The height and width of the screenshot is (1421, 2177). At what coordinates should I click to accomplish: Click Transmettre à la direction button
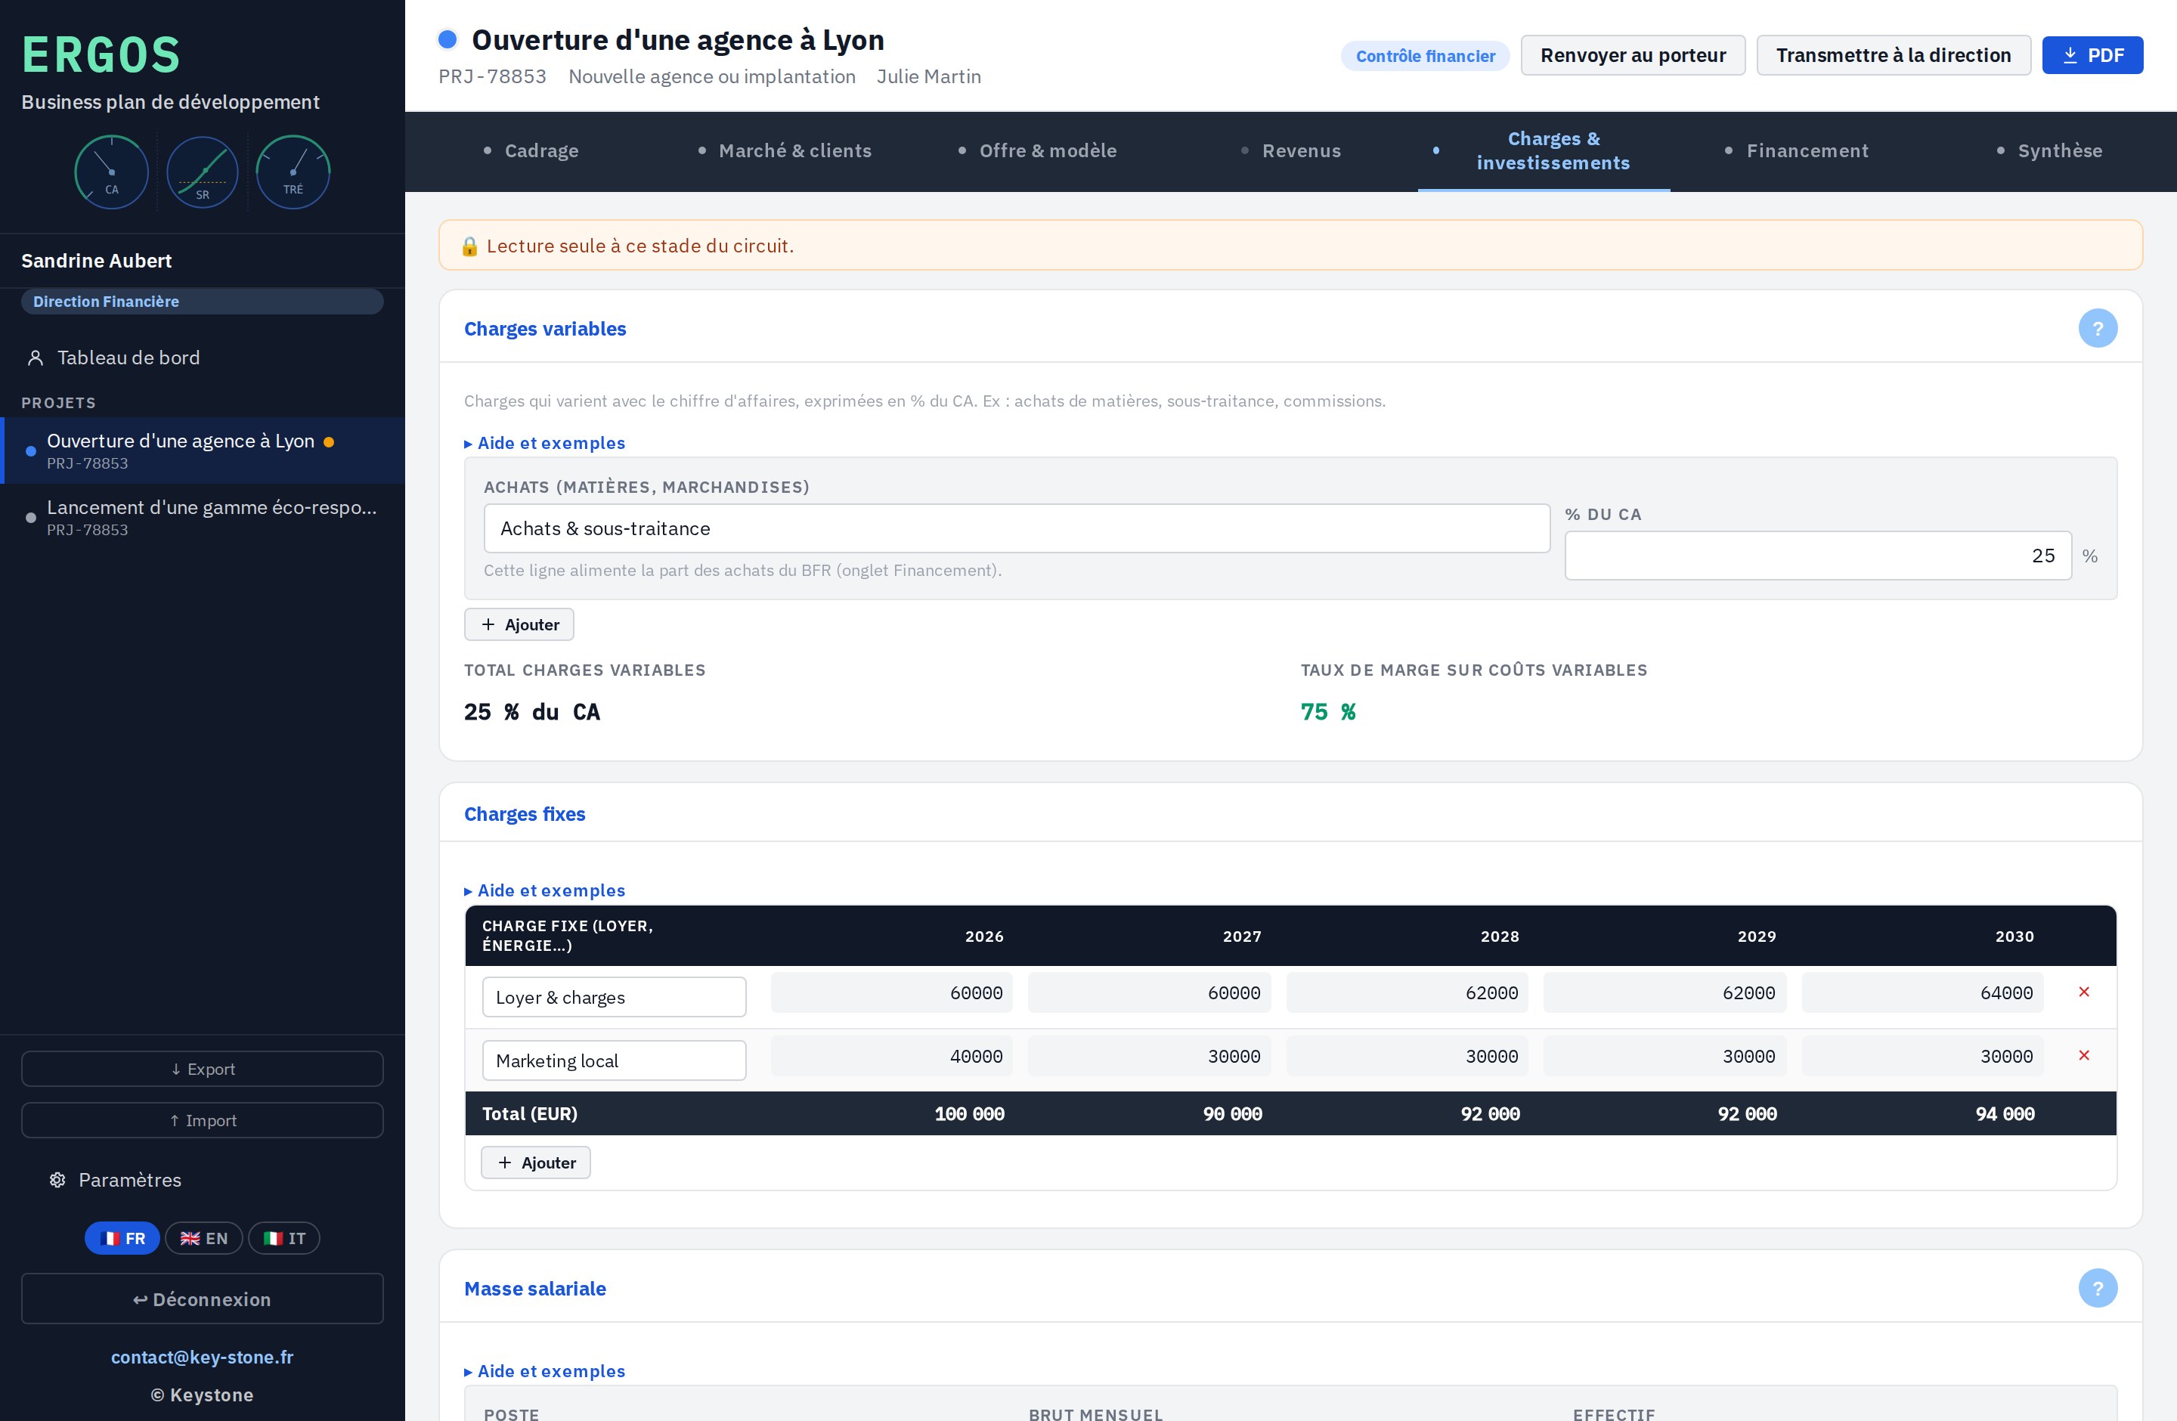coord(1894,56)
